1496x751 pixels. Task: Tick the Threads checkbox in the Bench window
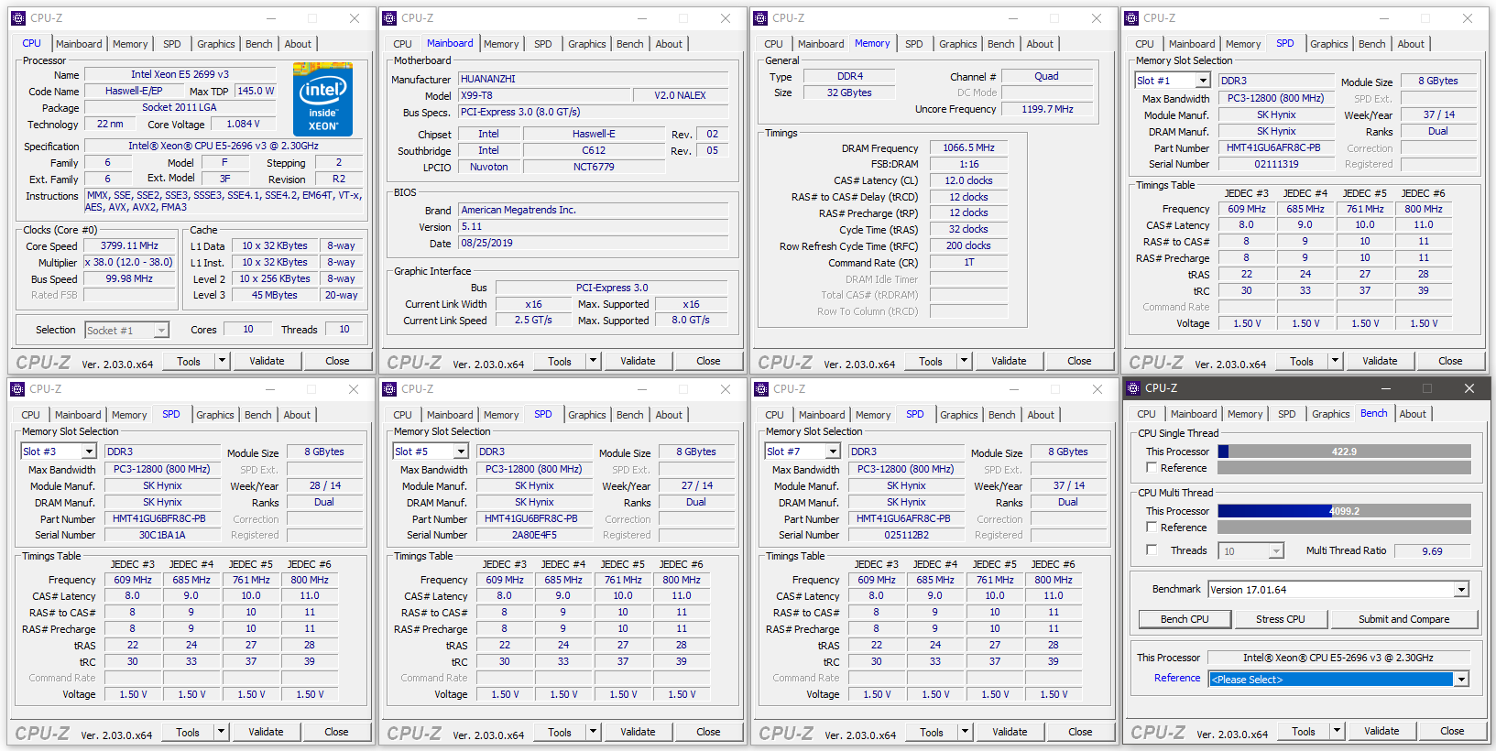click(1152, 550)
